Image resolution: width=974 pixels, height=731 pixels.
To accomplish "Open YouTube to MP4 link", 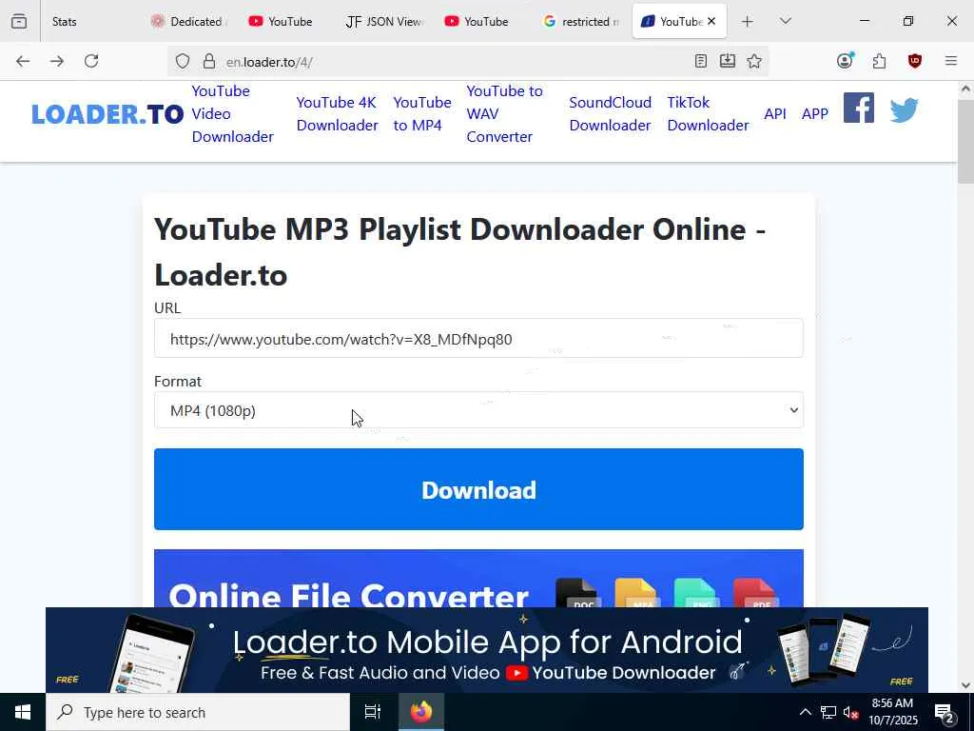I will (x=422, y=114).
